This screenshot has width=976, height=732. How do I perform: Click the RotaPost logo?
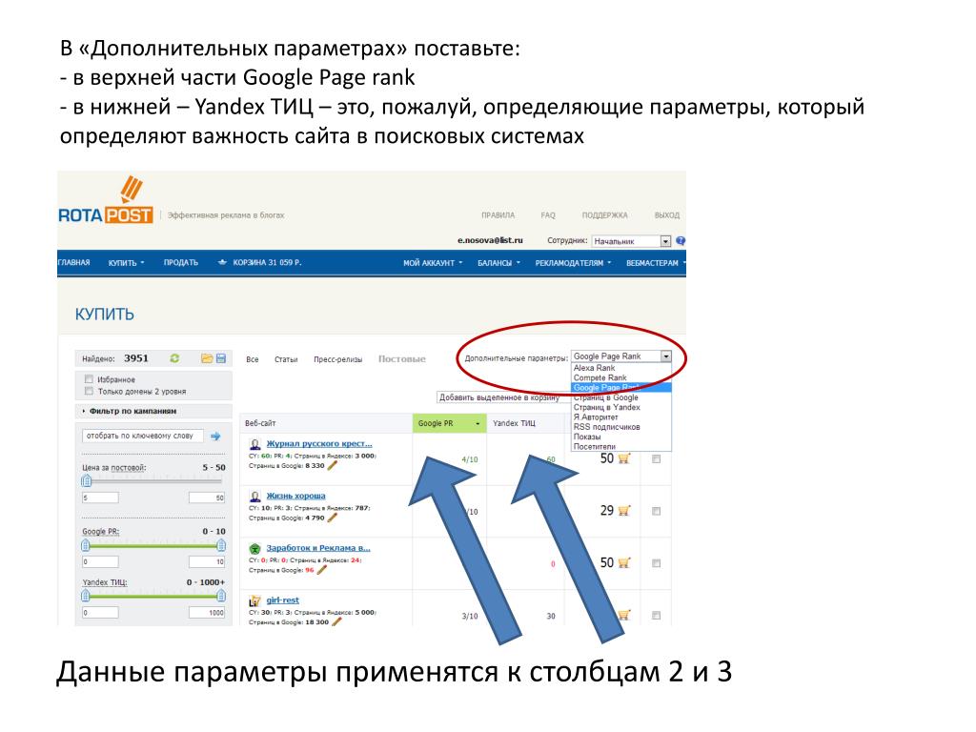tap(105, 202)
